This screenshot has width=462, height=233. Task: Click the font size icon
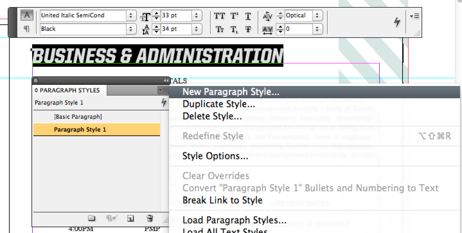146,17
